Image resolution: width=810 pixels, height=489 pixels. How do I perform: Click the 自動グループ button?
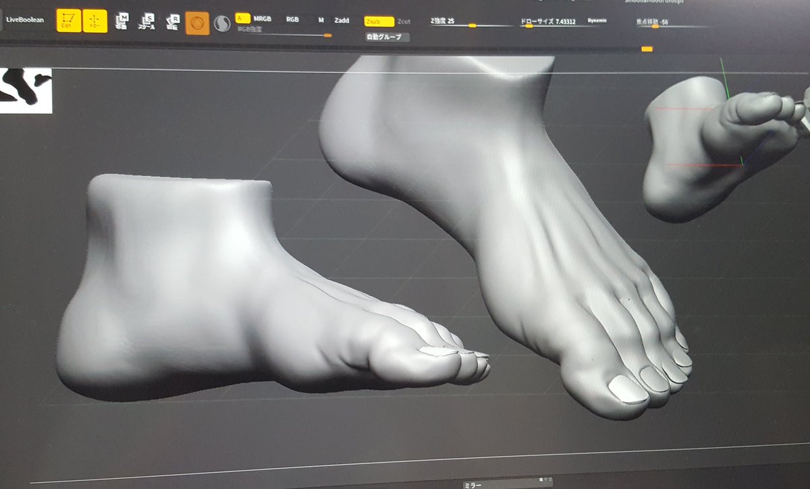(x=387, y=36)
